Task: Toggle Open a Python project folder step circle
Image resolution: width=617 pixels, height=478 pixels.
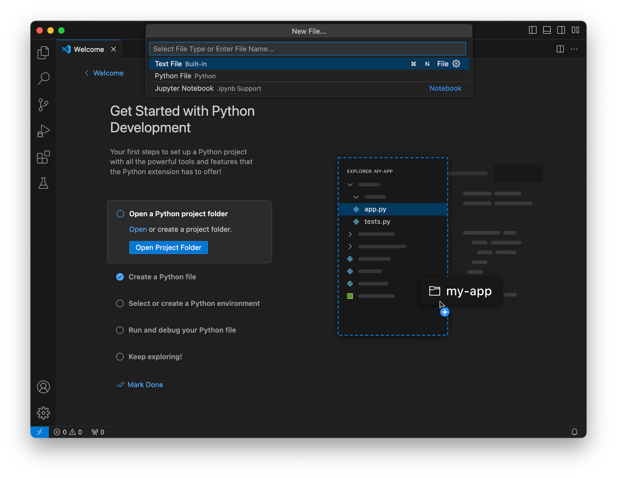Action: (x=120, y=214)
